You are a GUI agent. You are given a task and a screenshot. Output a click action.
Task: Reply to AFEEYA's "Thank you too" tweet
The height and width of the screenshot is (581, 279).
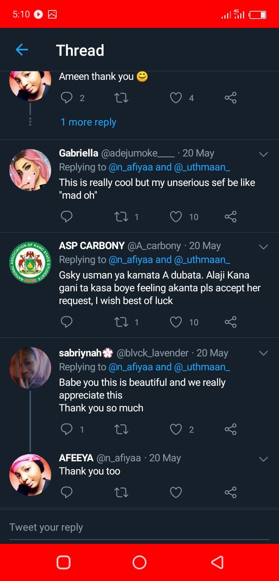pyautogui.click(x=67, y=492)
